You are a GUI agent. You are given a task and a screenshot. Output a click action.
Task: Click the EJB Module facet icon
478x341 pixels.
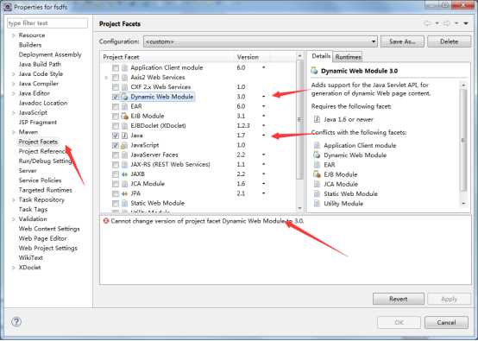(x=125, y=116)
